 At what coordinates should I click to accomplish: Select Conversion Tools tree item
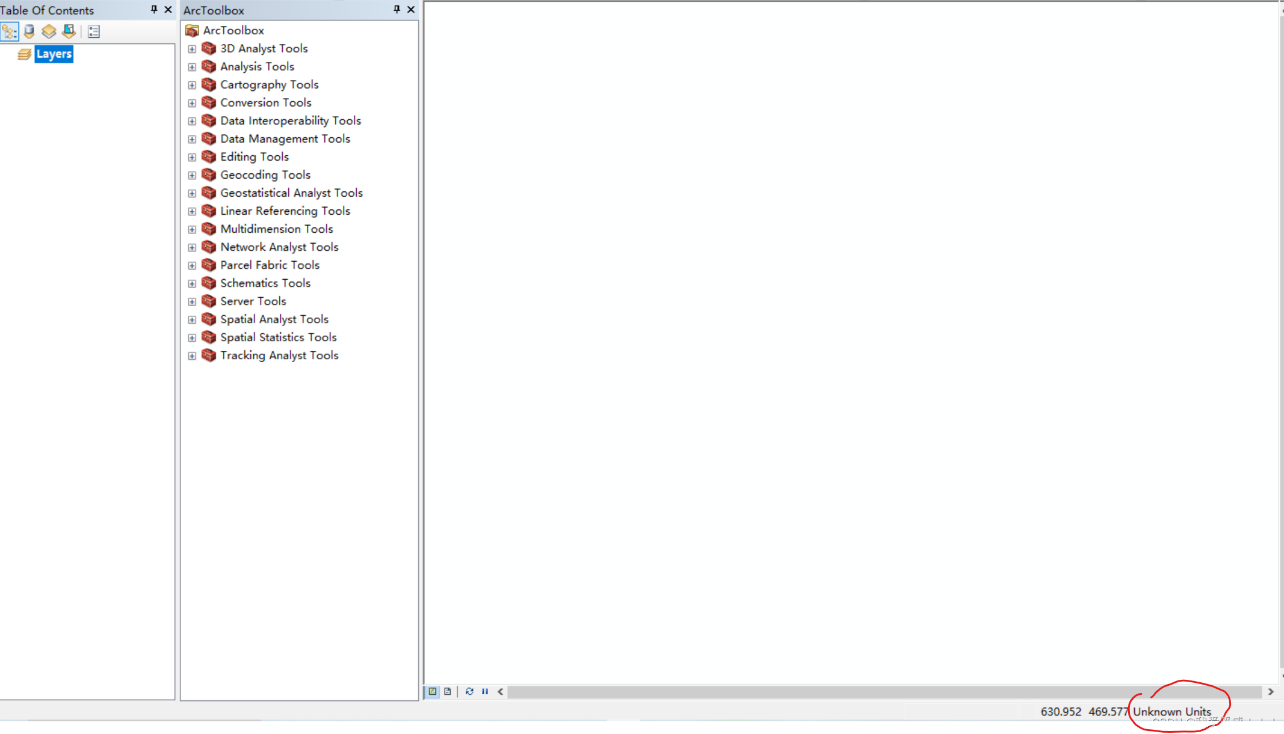pyautogui.click(x=265, y=103)
